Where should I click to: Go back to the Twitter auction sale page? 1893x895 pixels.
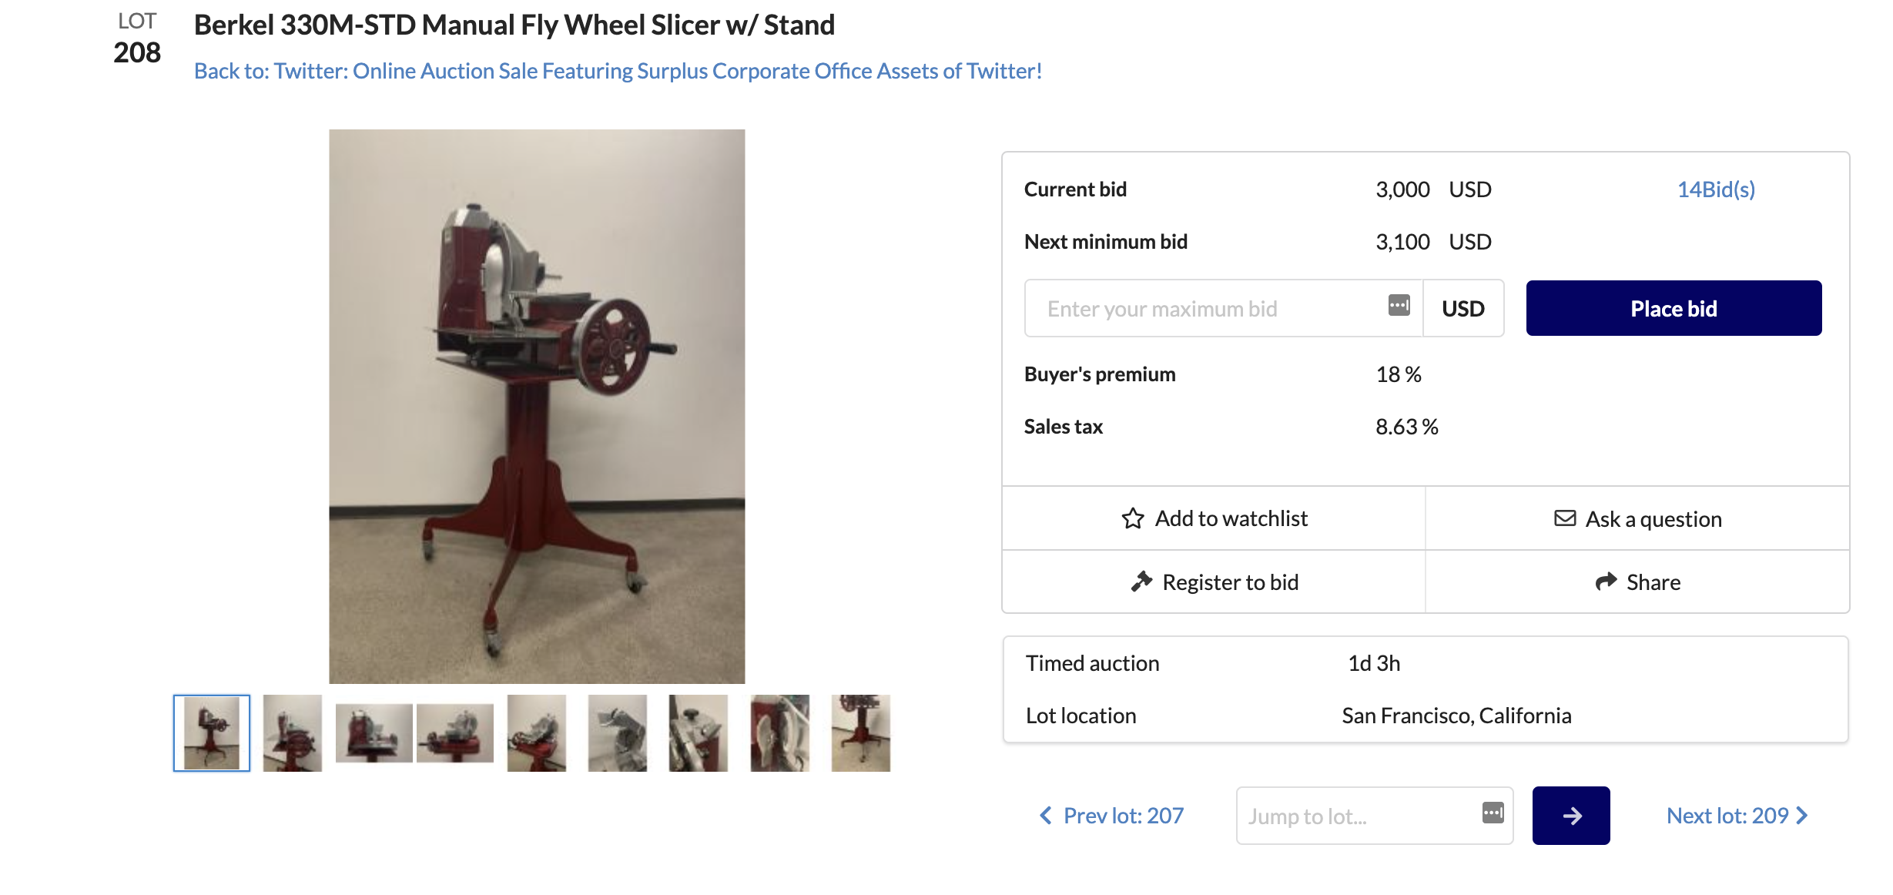point(618,71)
